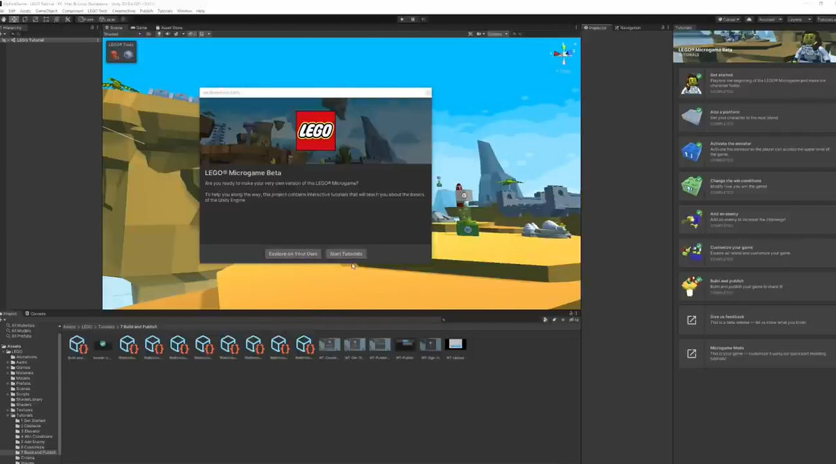This screenshot has width=836, height=464.
Task: Toggle Inspector panel lock icon
Action: [x=663, y=28]
